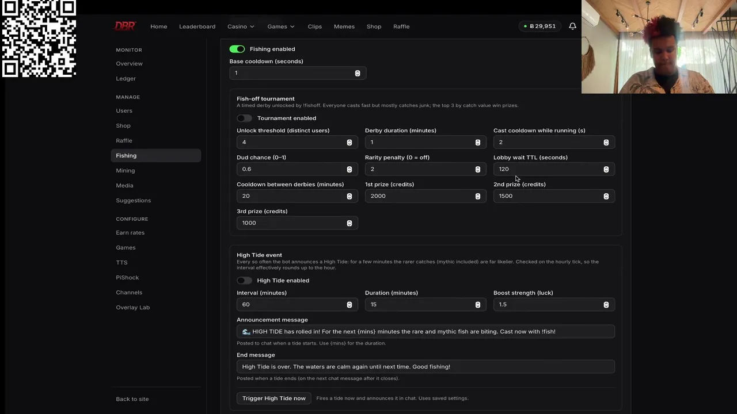Go to the Leaderboard
This screenshot has width=737, height=414.
click(197, 26)
